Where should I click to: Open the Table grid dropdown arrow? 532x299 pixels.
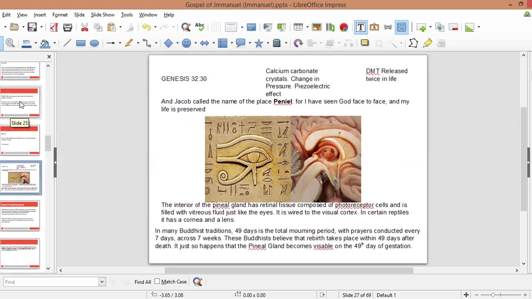(x=307, y=27)
